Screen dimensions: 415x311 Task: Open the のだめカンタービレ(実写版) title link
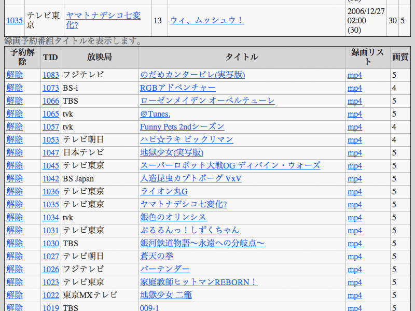(192, 75)
